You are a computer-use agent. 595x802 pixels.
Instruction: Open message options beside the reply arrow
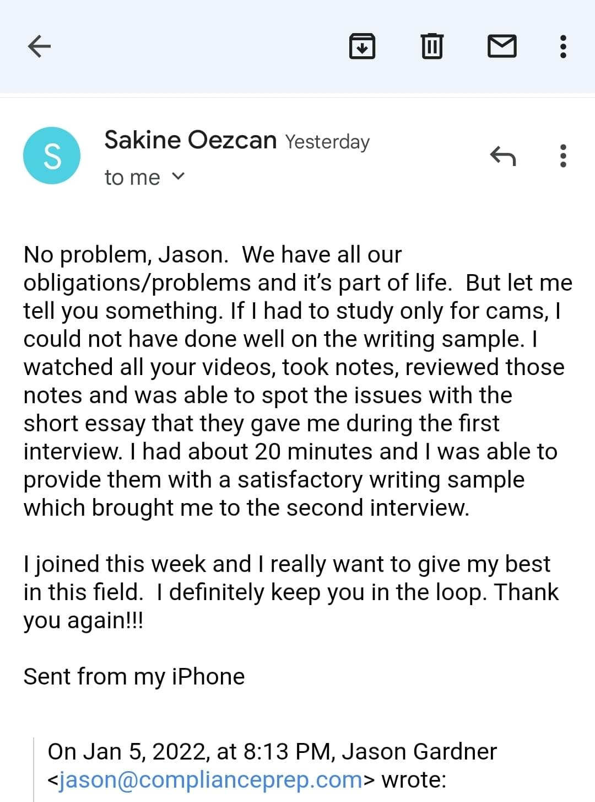pyautogui.click(x=563, y=156)
